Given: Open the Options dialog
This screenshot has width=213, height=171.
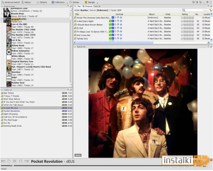Looking at the screenshot, I should click(x=42, y=2).
